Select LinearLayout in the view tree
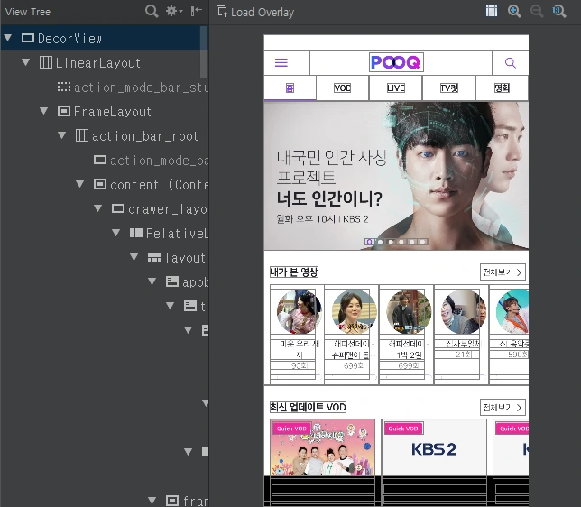581x507 pixels. click(97, 62)
